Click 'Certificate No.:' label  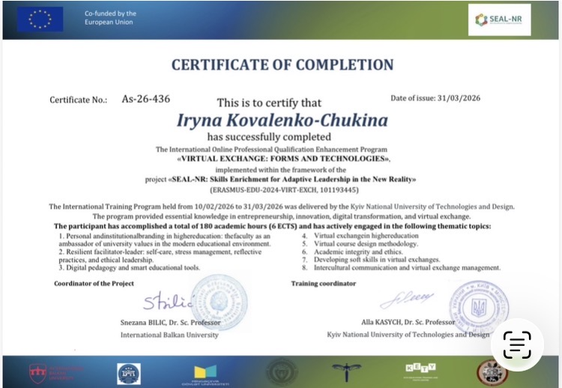(x=79, y=100)
